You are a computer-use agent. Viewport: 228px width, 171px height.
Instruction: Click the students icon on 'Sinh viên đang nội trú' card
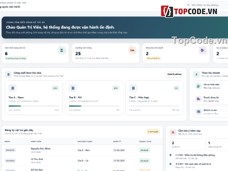[62, 50]
